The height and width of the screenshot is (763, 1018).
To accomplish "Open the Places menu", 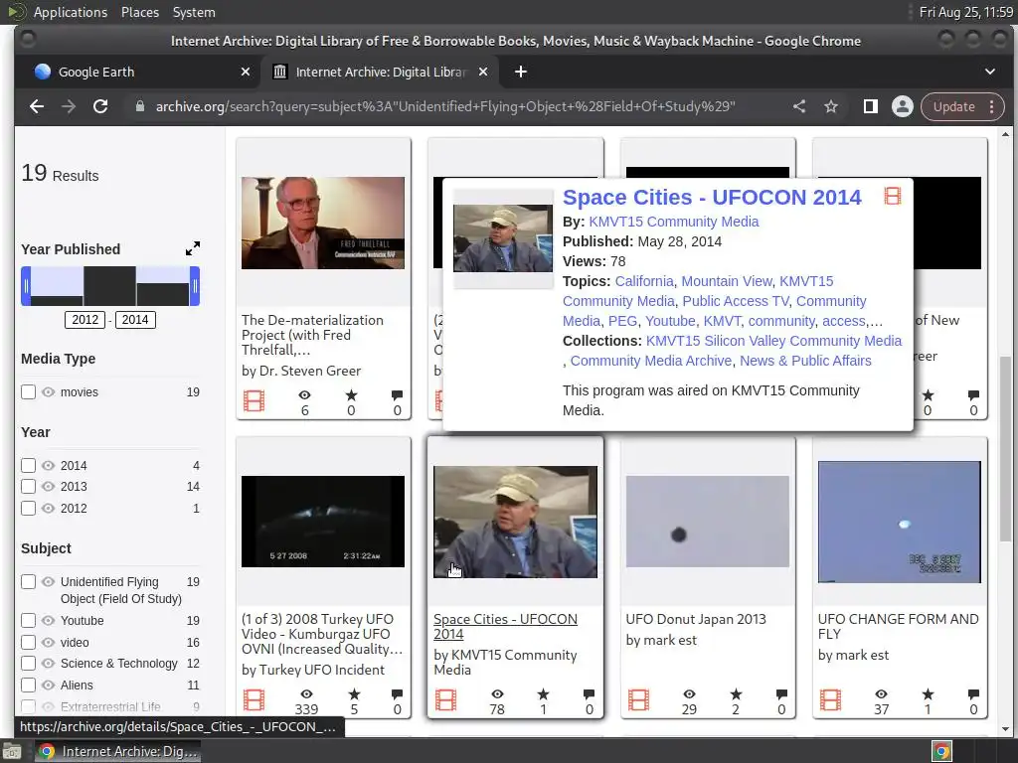I will click(x=140, y=12).
